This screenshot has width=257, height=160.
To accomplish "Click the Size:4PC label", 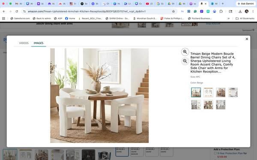I will (x=195, y=77).
